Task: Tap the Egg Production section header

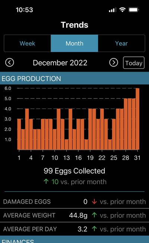Action: tap(74, 78)
